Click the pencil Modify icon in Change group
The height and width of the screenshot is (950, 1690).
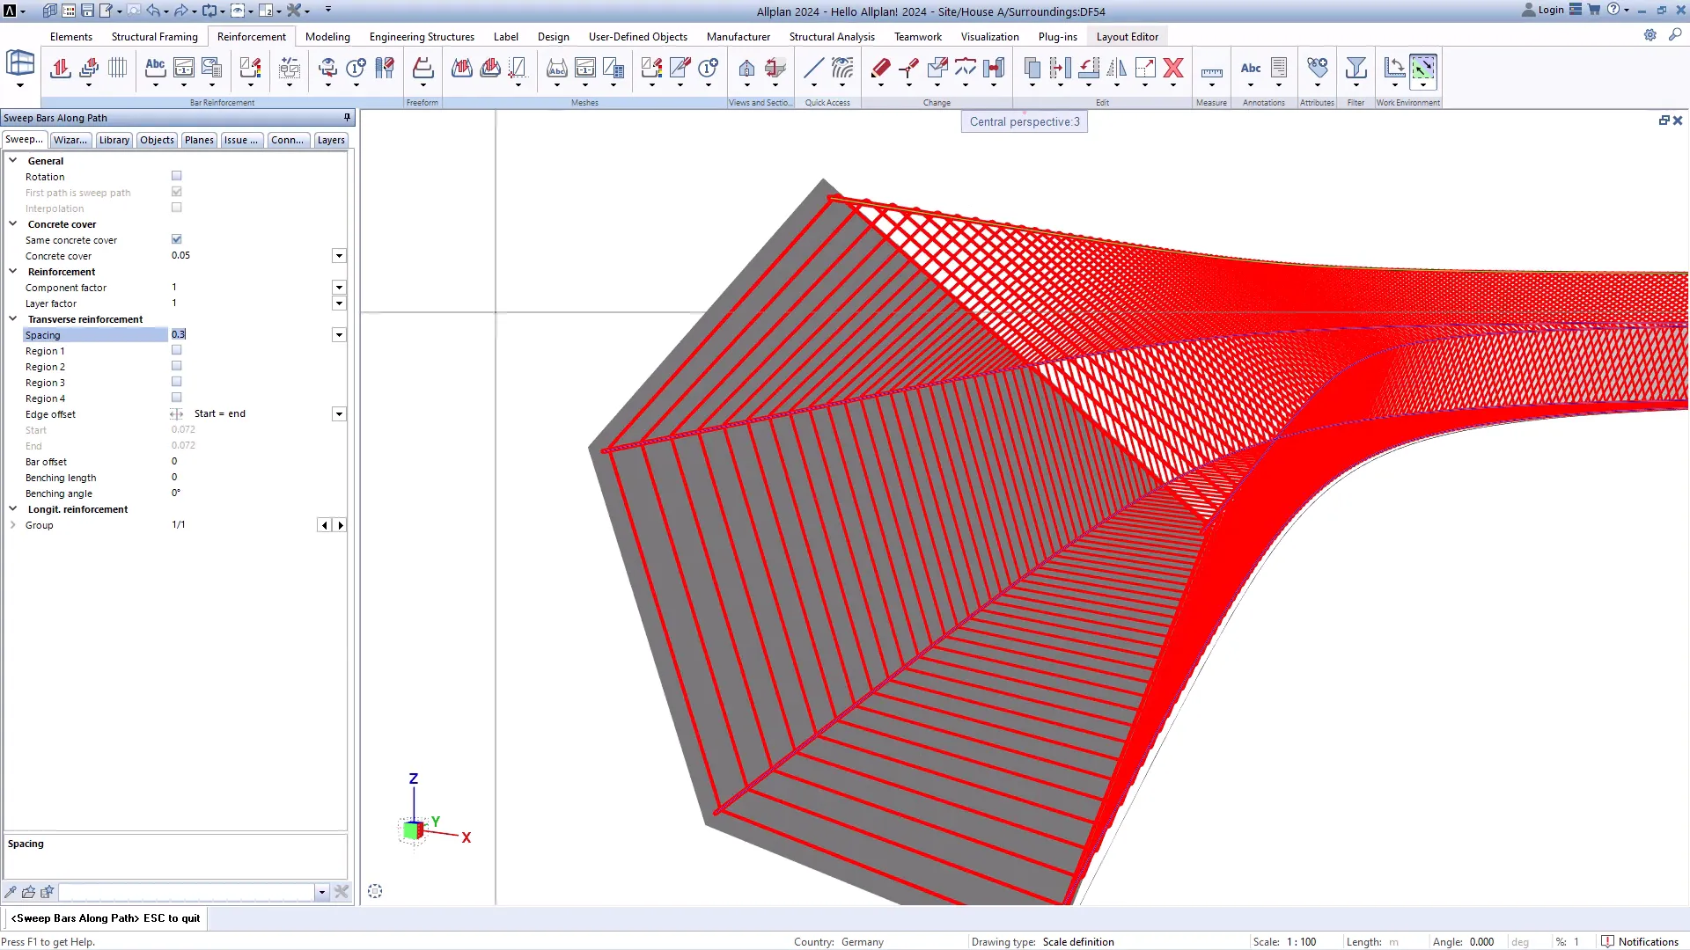pos(880,68)
